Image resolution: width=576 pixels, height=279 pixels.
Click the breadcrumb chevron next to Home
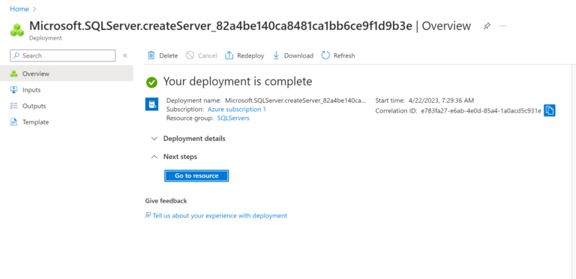tap(34, 9)
